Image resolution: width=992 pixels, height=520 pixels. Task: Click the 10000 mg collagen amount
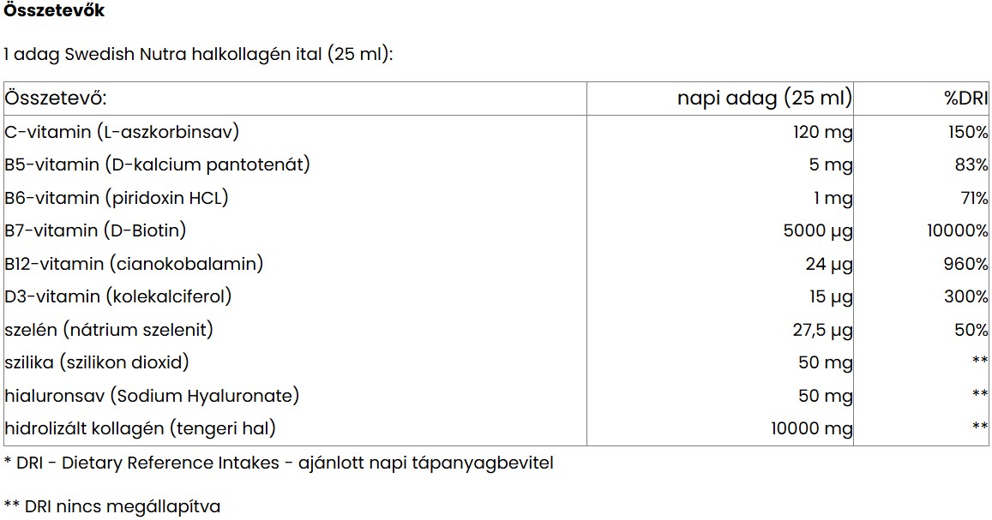click(812, 428)
